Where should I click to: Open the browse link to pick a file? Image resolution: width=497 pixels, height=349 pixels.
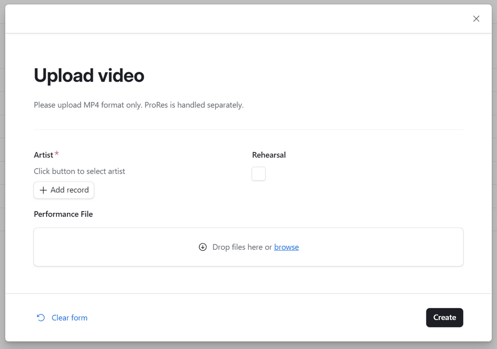286,247
